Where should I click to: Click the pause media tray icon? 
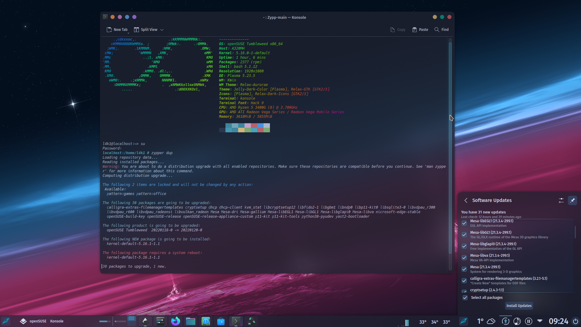[x=529, y=321]
